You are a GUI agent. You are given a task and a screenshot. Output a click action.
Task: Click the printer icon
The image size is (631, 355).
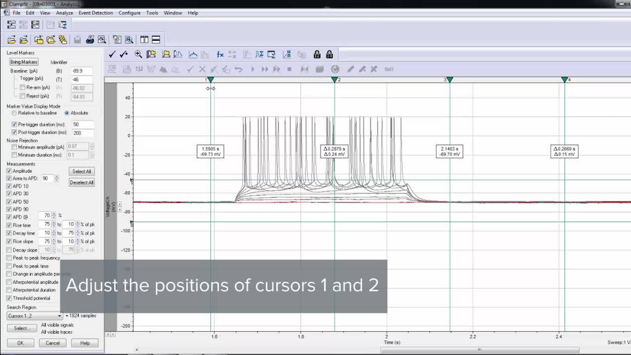coord(90,39)
